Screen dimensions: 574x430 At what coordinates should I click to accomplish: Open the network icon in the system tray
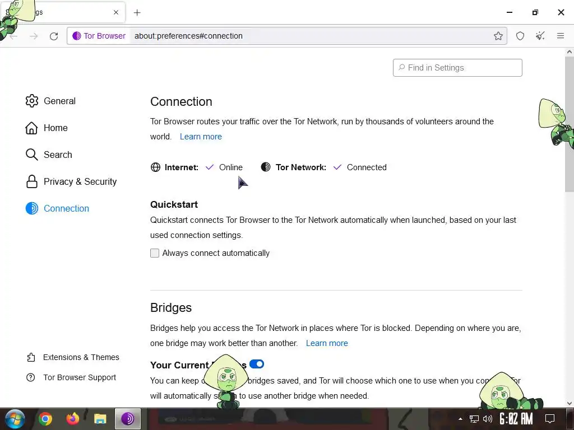click(x=474, y=419)
